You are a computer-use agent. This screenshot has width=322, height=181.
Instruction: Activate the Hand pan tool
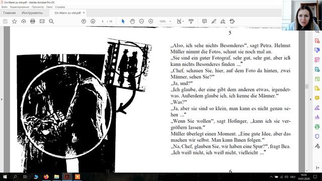click(x=132, y=21)
